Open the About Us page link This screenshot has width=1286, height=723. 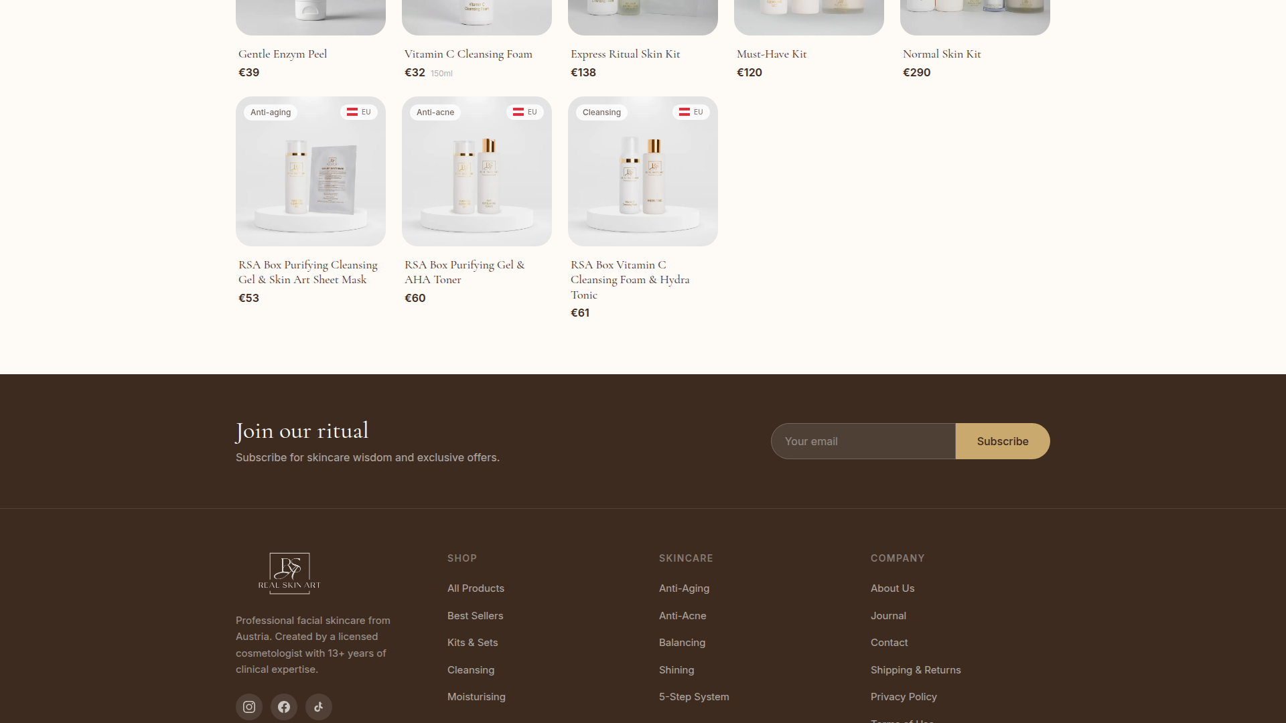(892, 588)
